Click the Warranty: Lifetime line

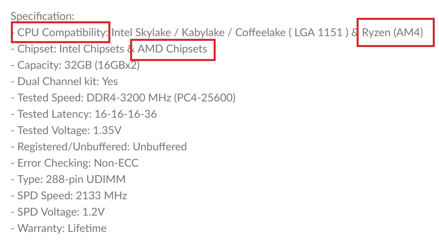[59, 228]
